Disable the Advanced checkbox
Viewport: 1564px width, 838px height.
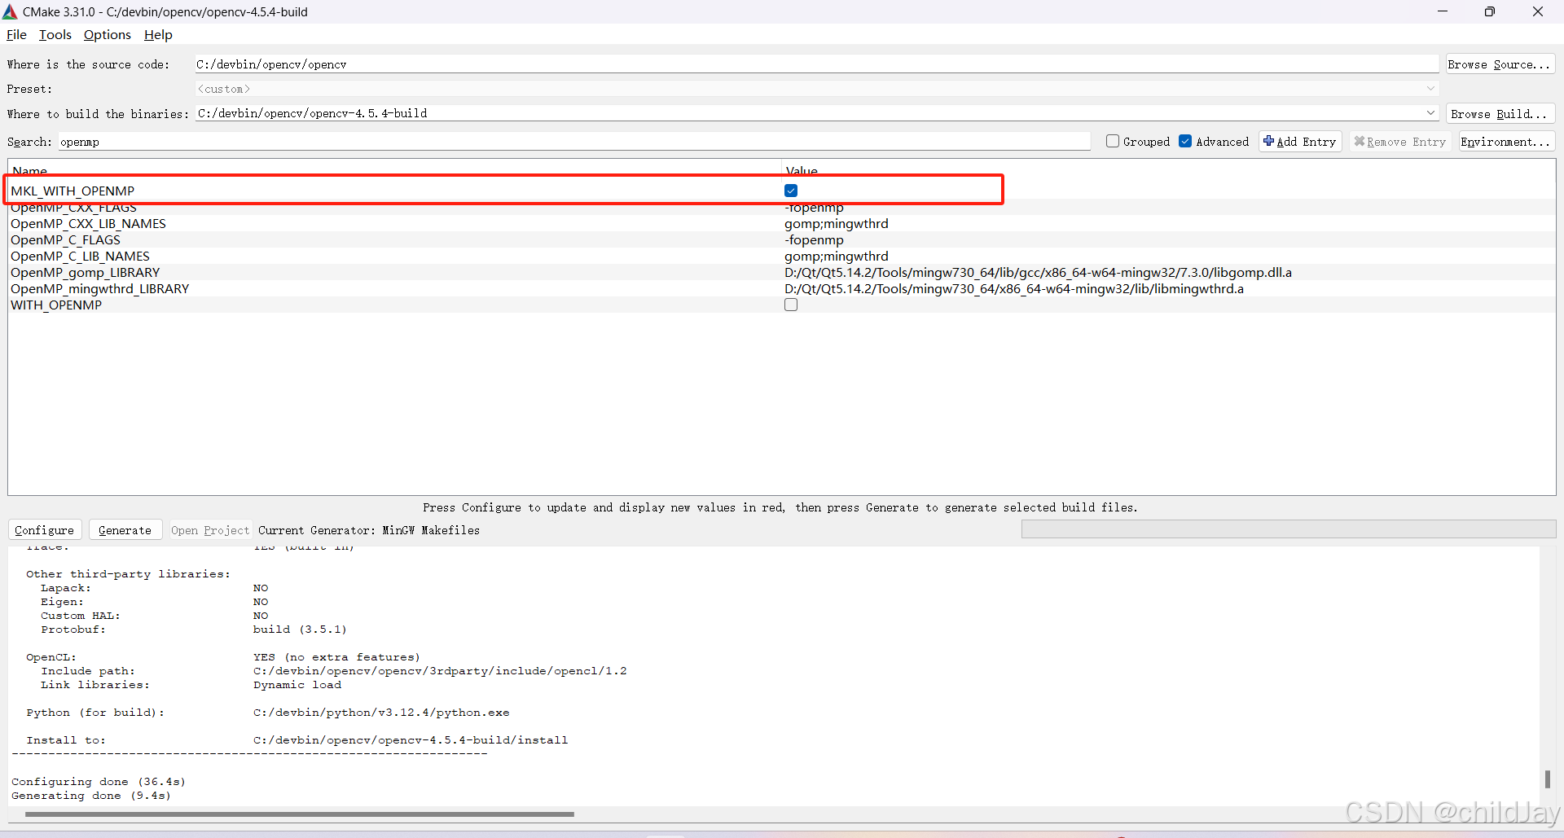[x=1186, y=141]
